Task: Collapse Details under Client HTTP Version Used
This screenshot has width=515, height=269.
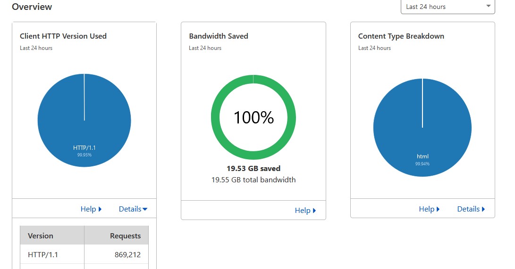Action: (x=133, y=209)
